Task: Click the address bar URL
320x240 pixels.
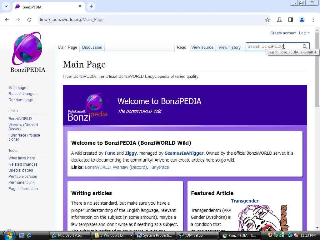Action: pos(74,20)
